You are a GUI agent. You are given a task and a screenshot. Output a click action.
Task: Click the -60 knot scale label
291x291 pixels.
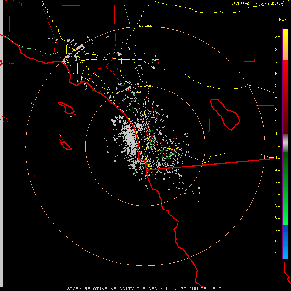[276, 217]
